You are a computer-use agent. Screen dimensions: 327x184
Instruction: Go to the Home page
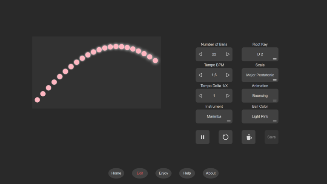pyautogui.click(x=116, y=173)
